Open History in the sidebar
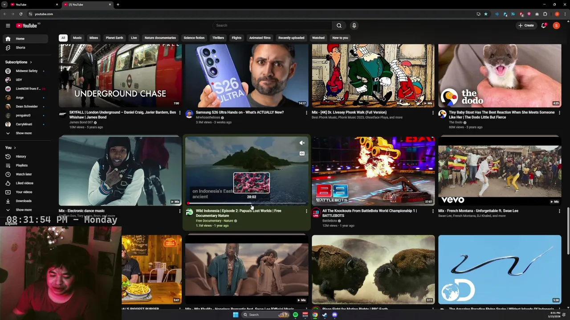 [21, 156]
